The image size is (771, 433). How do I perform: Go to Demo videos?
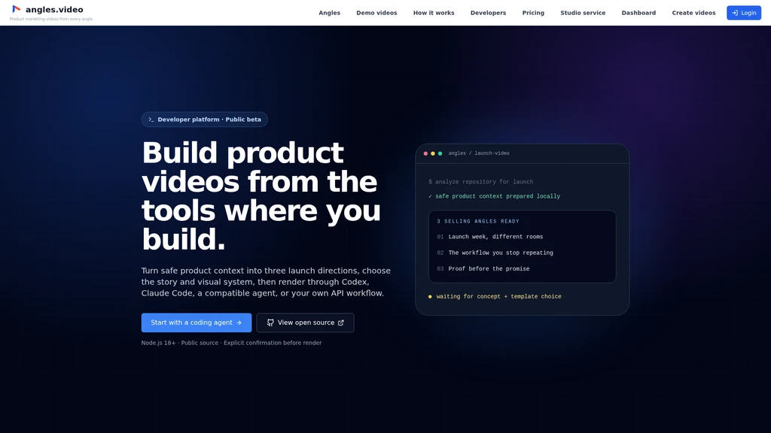(376, 13)
